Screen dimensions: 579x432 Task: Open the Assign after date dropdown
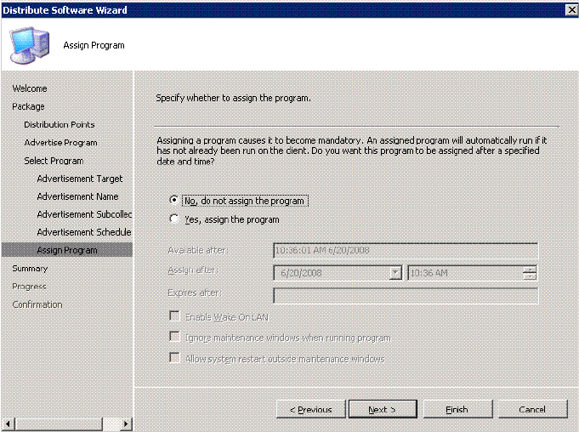coord(395,273)
